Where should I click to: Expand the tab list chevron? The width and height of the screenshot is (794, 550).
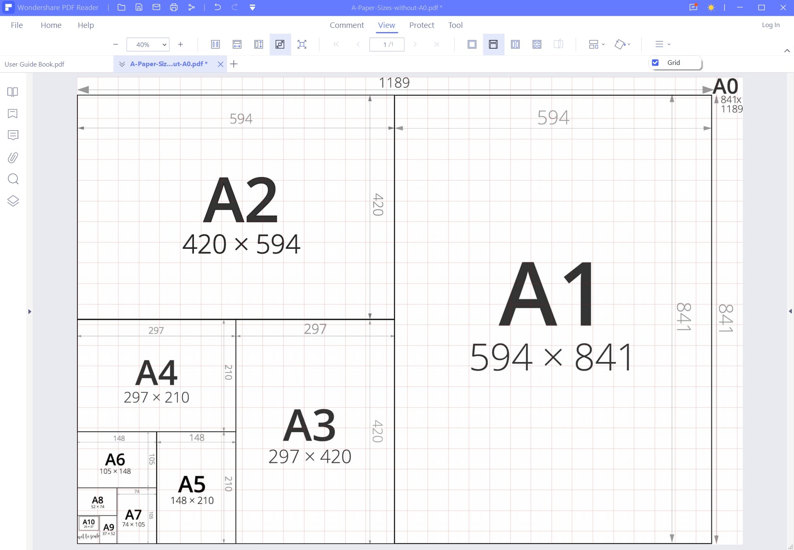click(122, 64)
